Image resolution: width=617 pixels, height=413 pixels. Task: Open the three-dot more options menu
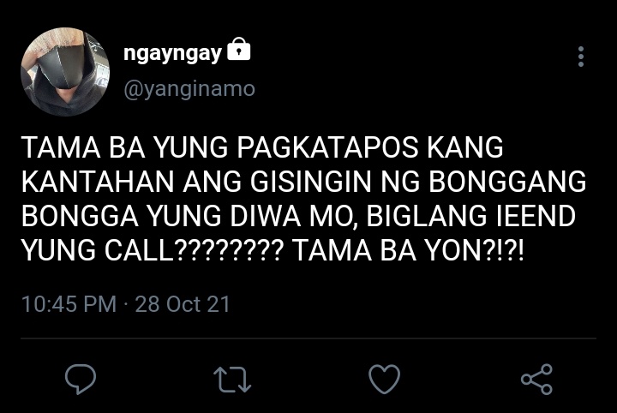click(581, 57)
